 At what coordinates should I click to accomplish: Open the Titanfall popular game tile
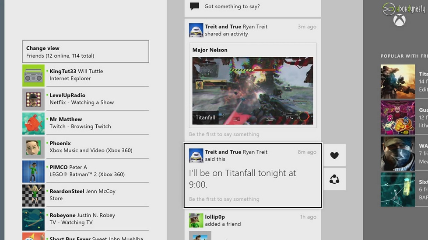point(397,82)
